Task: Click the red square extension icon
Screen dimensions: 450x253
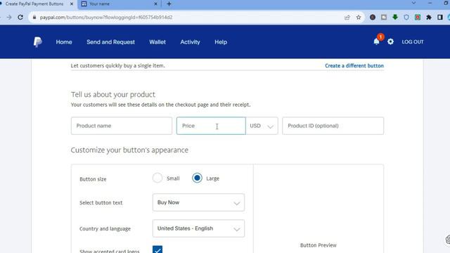Action: (418, 17)
